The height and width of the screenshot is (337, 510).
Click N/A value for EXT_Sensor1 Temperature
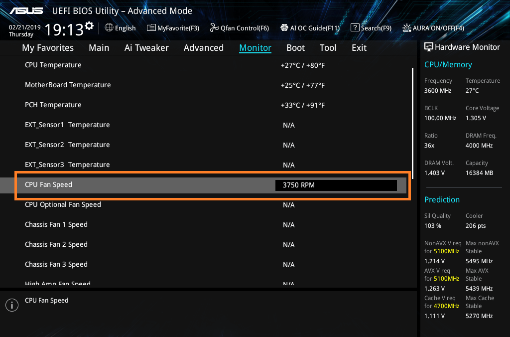click(x=289, y=125)
